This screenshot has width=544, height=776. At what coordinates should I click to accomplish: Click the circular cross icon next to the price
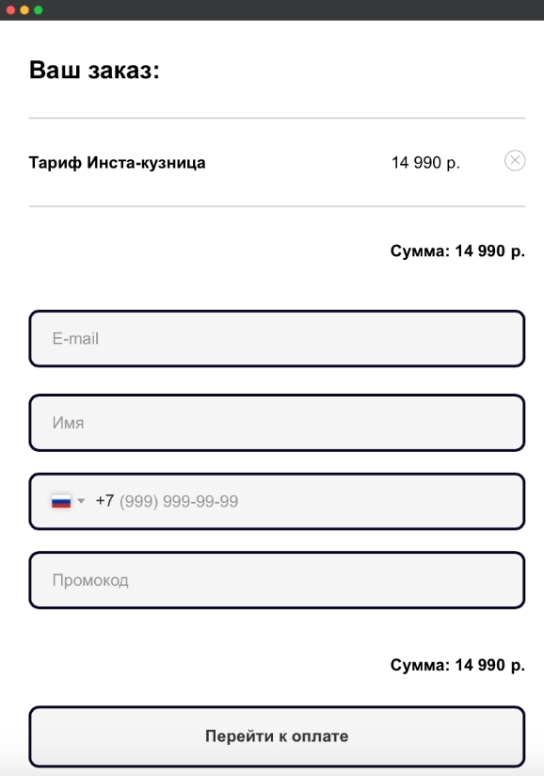click(515, 161)
